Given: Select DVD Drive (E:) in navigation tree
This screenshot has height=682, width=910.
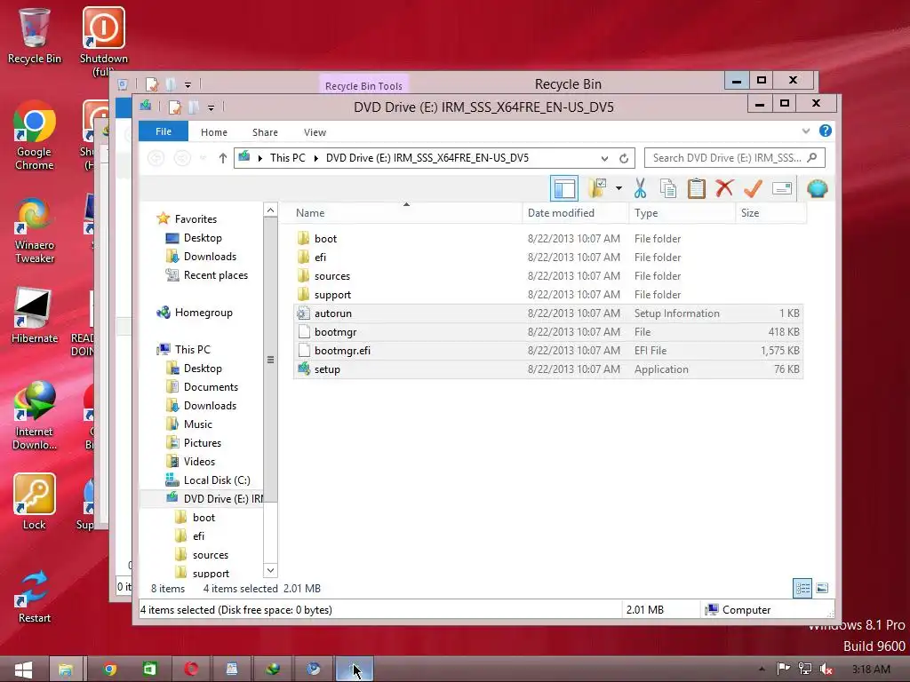Looking at the screenshot, I should [x=223, y=499].
